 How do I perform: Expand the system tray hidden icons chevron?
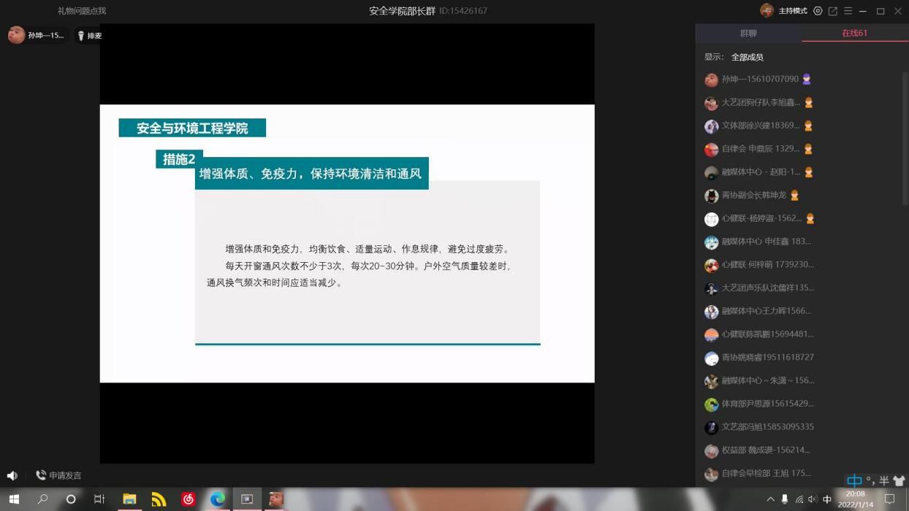click(x=770, y=499)
